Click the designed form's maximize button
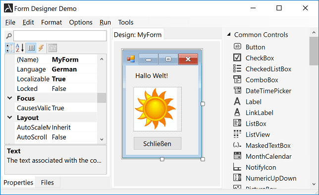 click(x=168, y=60)
